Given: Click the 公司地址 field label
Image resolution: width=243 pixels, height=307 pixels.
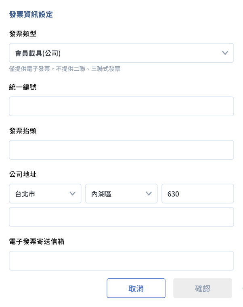Looking at the screenshot, I should 23,174.
